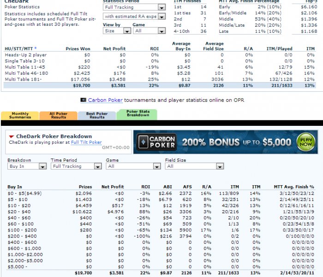Click the 'Early/Middle' finish label
The width and height of the screenshot is (323, 277).
(233, 13)
